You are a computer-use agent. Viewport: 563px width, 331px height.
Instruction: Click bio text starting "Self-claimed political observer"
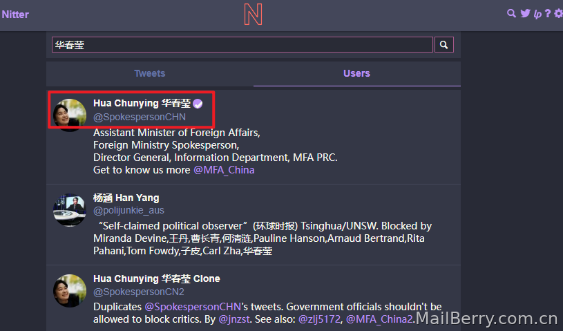tap(263, 238)
